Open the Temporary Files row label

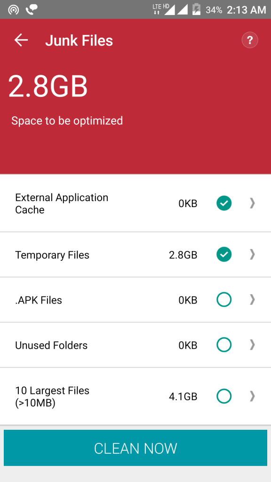pos(52,255)
